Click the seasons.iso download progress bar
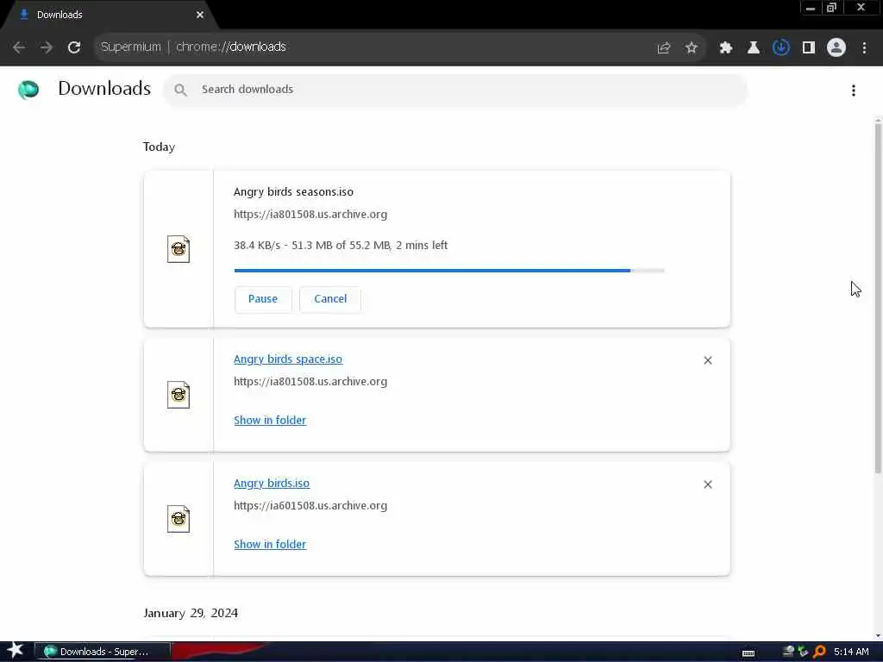This screenshot has height=662, width=883. [448, 271]
